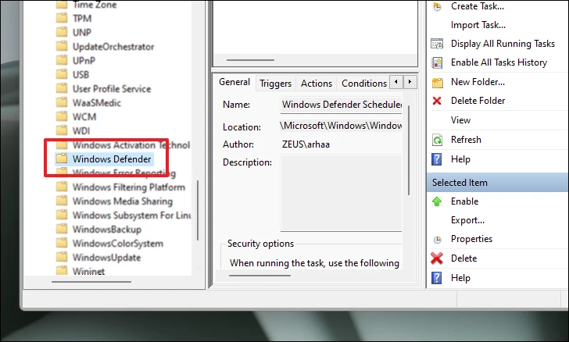569x342 pixels.
Task: Click the WindowsColorSystem folder icon
Action: tap(62, 243)
